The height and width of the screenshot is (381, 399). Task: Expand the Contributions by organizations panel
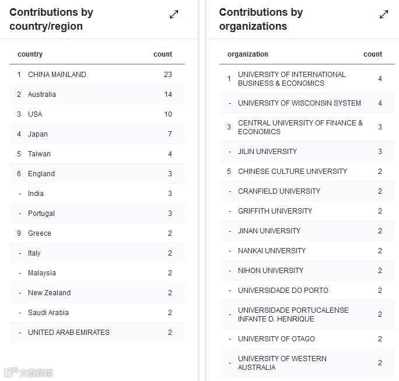[x=384, y=15]
